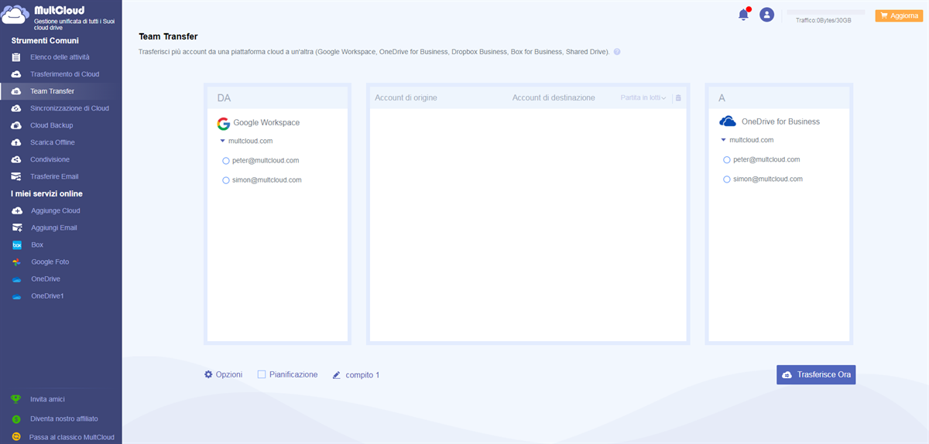Click the OneDrive for Business cloud logo
Screen dimensions: 929x444
pos(728,121)
